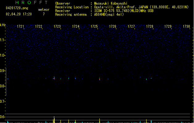Click the meteor echo near 1728

[147, 79]
